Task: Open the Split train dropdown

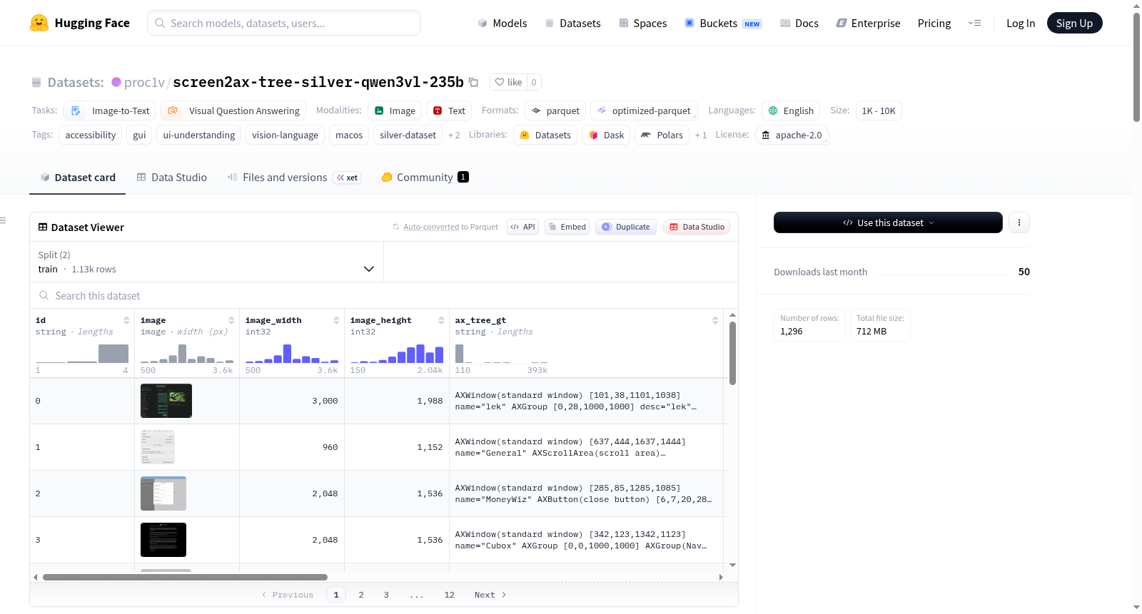Action: pyautogui.click(x=206, y=262)
